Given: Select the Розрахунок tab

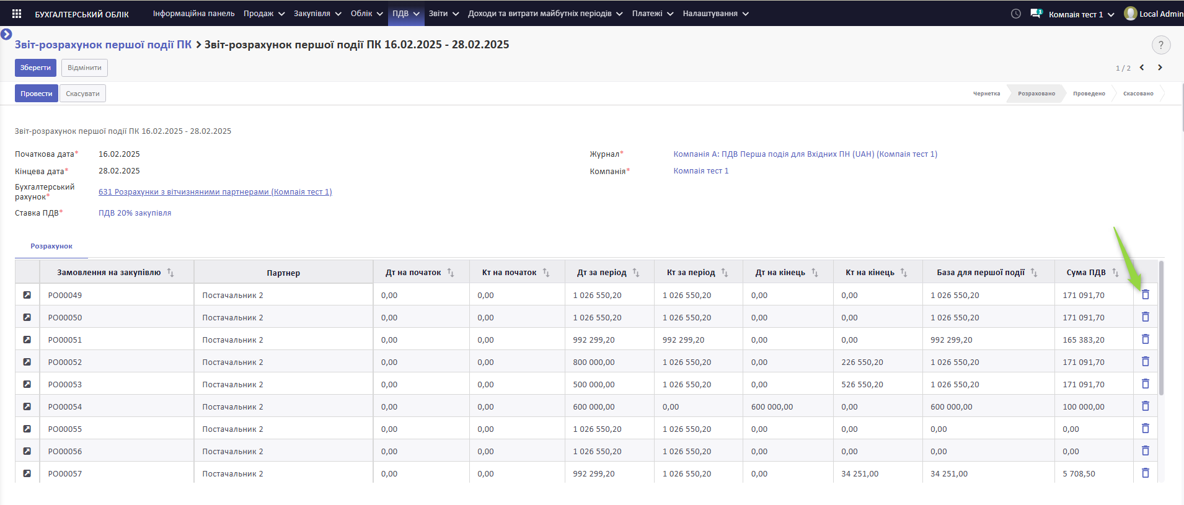Looking at the screenshot, I should tap(51, 247).
